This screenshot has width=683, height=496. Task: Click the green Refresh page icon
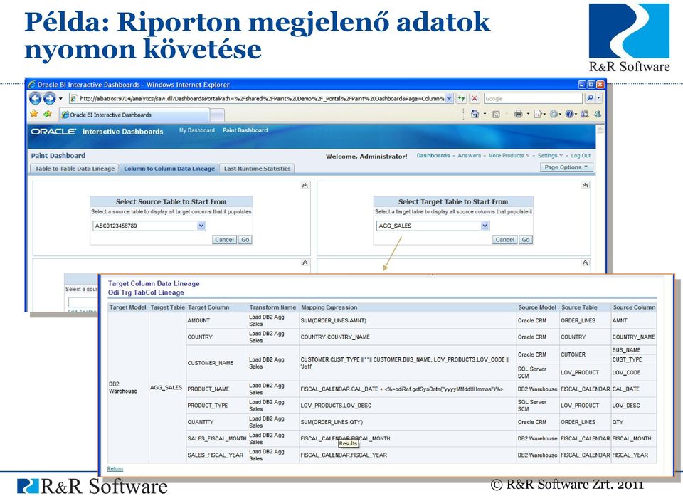[x=461, y=98]
